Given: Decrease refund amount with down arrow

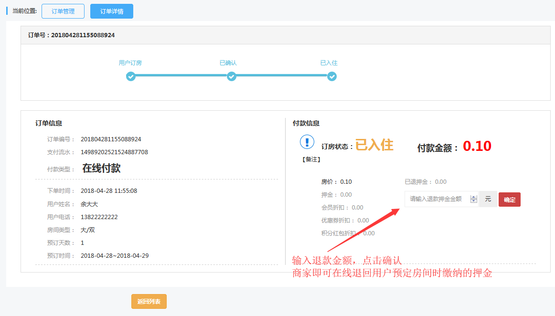Looking at the screenshot, I should click(x=474, y=201).
